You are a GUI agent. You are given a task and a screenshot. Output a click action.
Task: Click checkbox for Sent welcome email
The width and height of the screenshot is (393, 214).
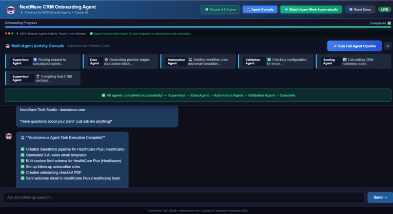tap(22, 178)
